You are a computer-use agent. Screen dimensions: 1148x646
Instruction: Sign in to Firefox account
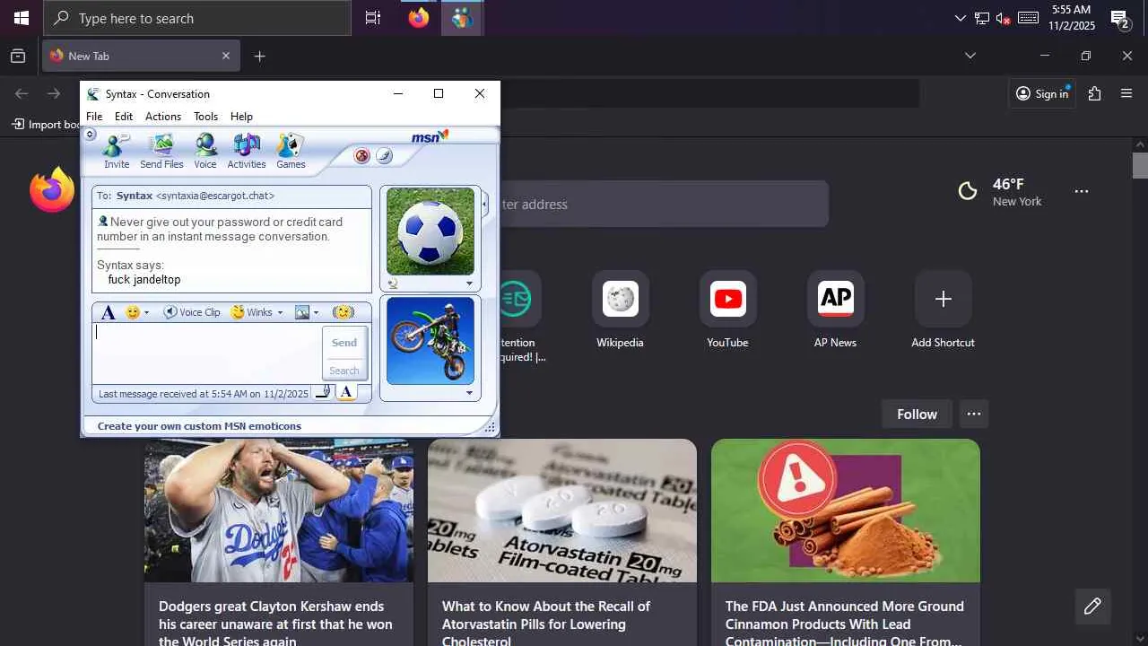(1042, 93)
